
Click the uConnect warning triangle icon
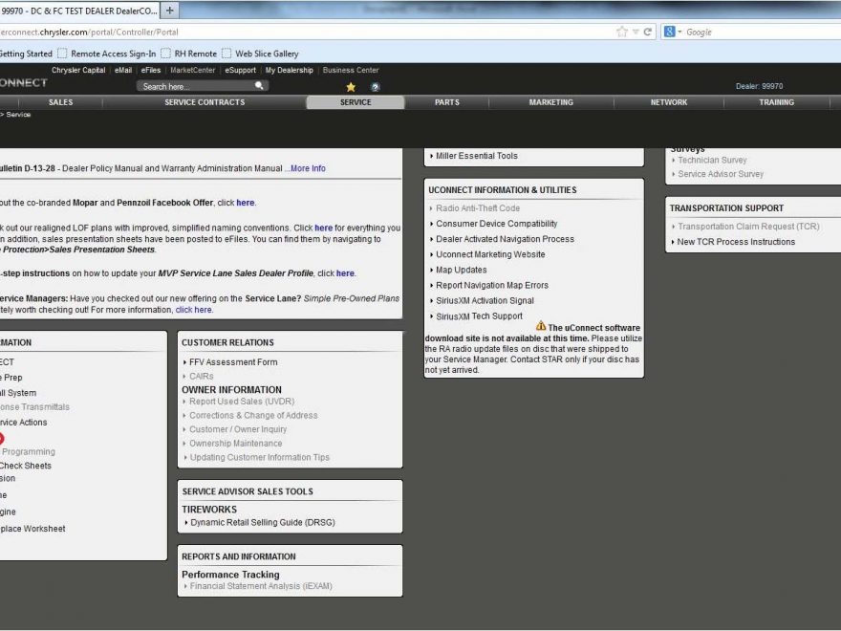(x=541, y=326)
